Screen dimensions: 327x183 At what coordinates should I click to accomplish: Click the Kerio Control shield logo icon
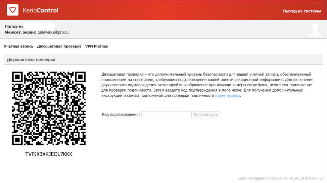(x=13, y=10)
